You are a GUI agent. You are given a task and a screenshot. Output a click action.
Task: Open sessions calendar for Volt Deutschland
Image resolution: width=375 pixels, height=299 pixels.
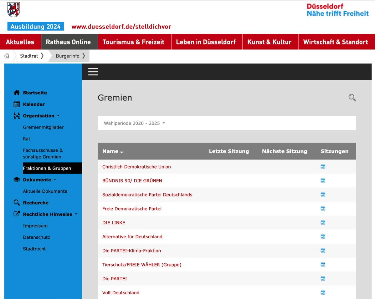click(x=323, y=292)
